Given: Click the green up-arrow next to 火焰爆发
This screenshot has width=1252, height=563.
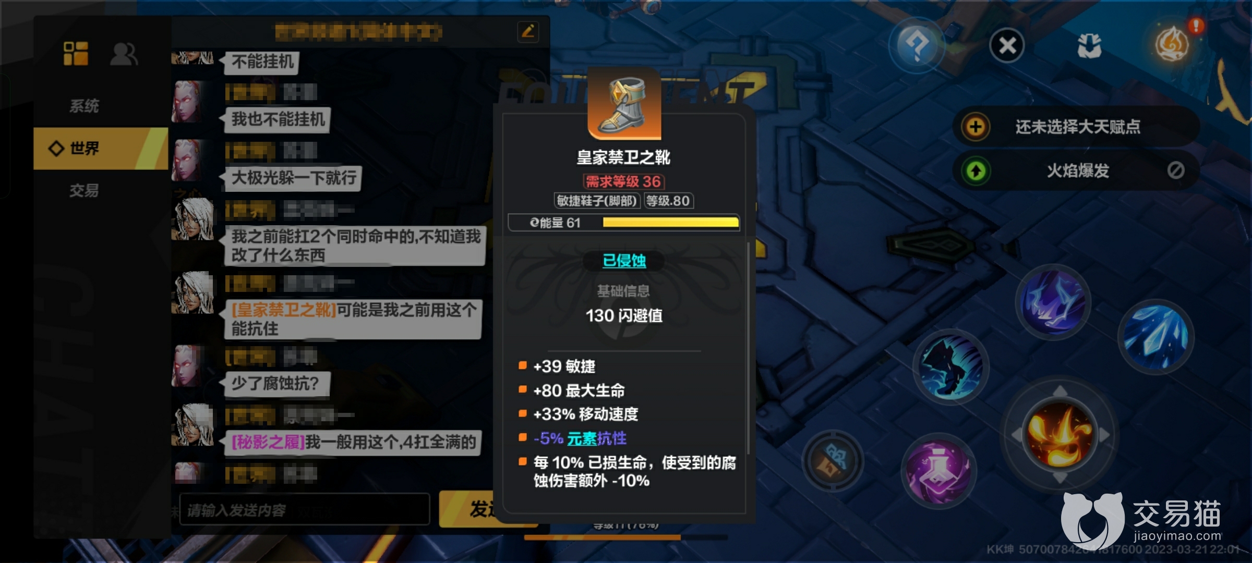Looking at the screenshot, I should 976,170.
